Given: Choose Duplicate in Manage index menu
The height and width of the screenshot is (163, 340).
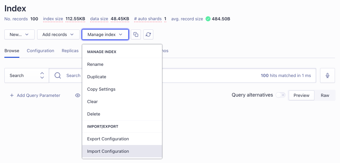Looking at the screenshot, I should pos(122,77).
